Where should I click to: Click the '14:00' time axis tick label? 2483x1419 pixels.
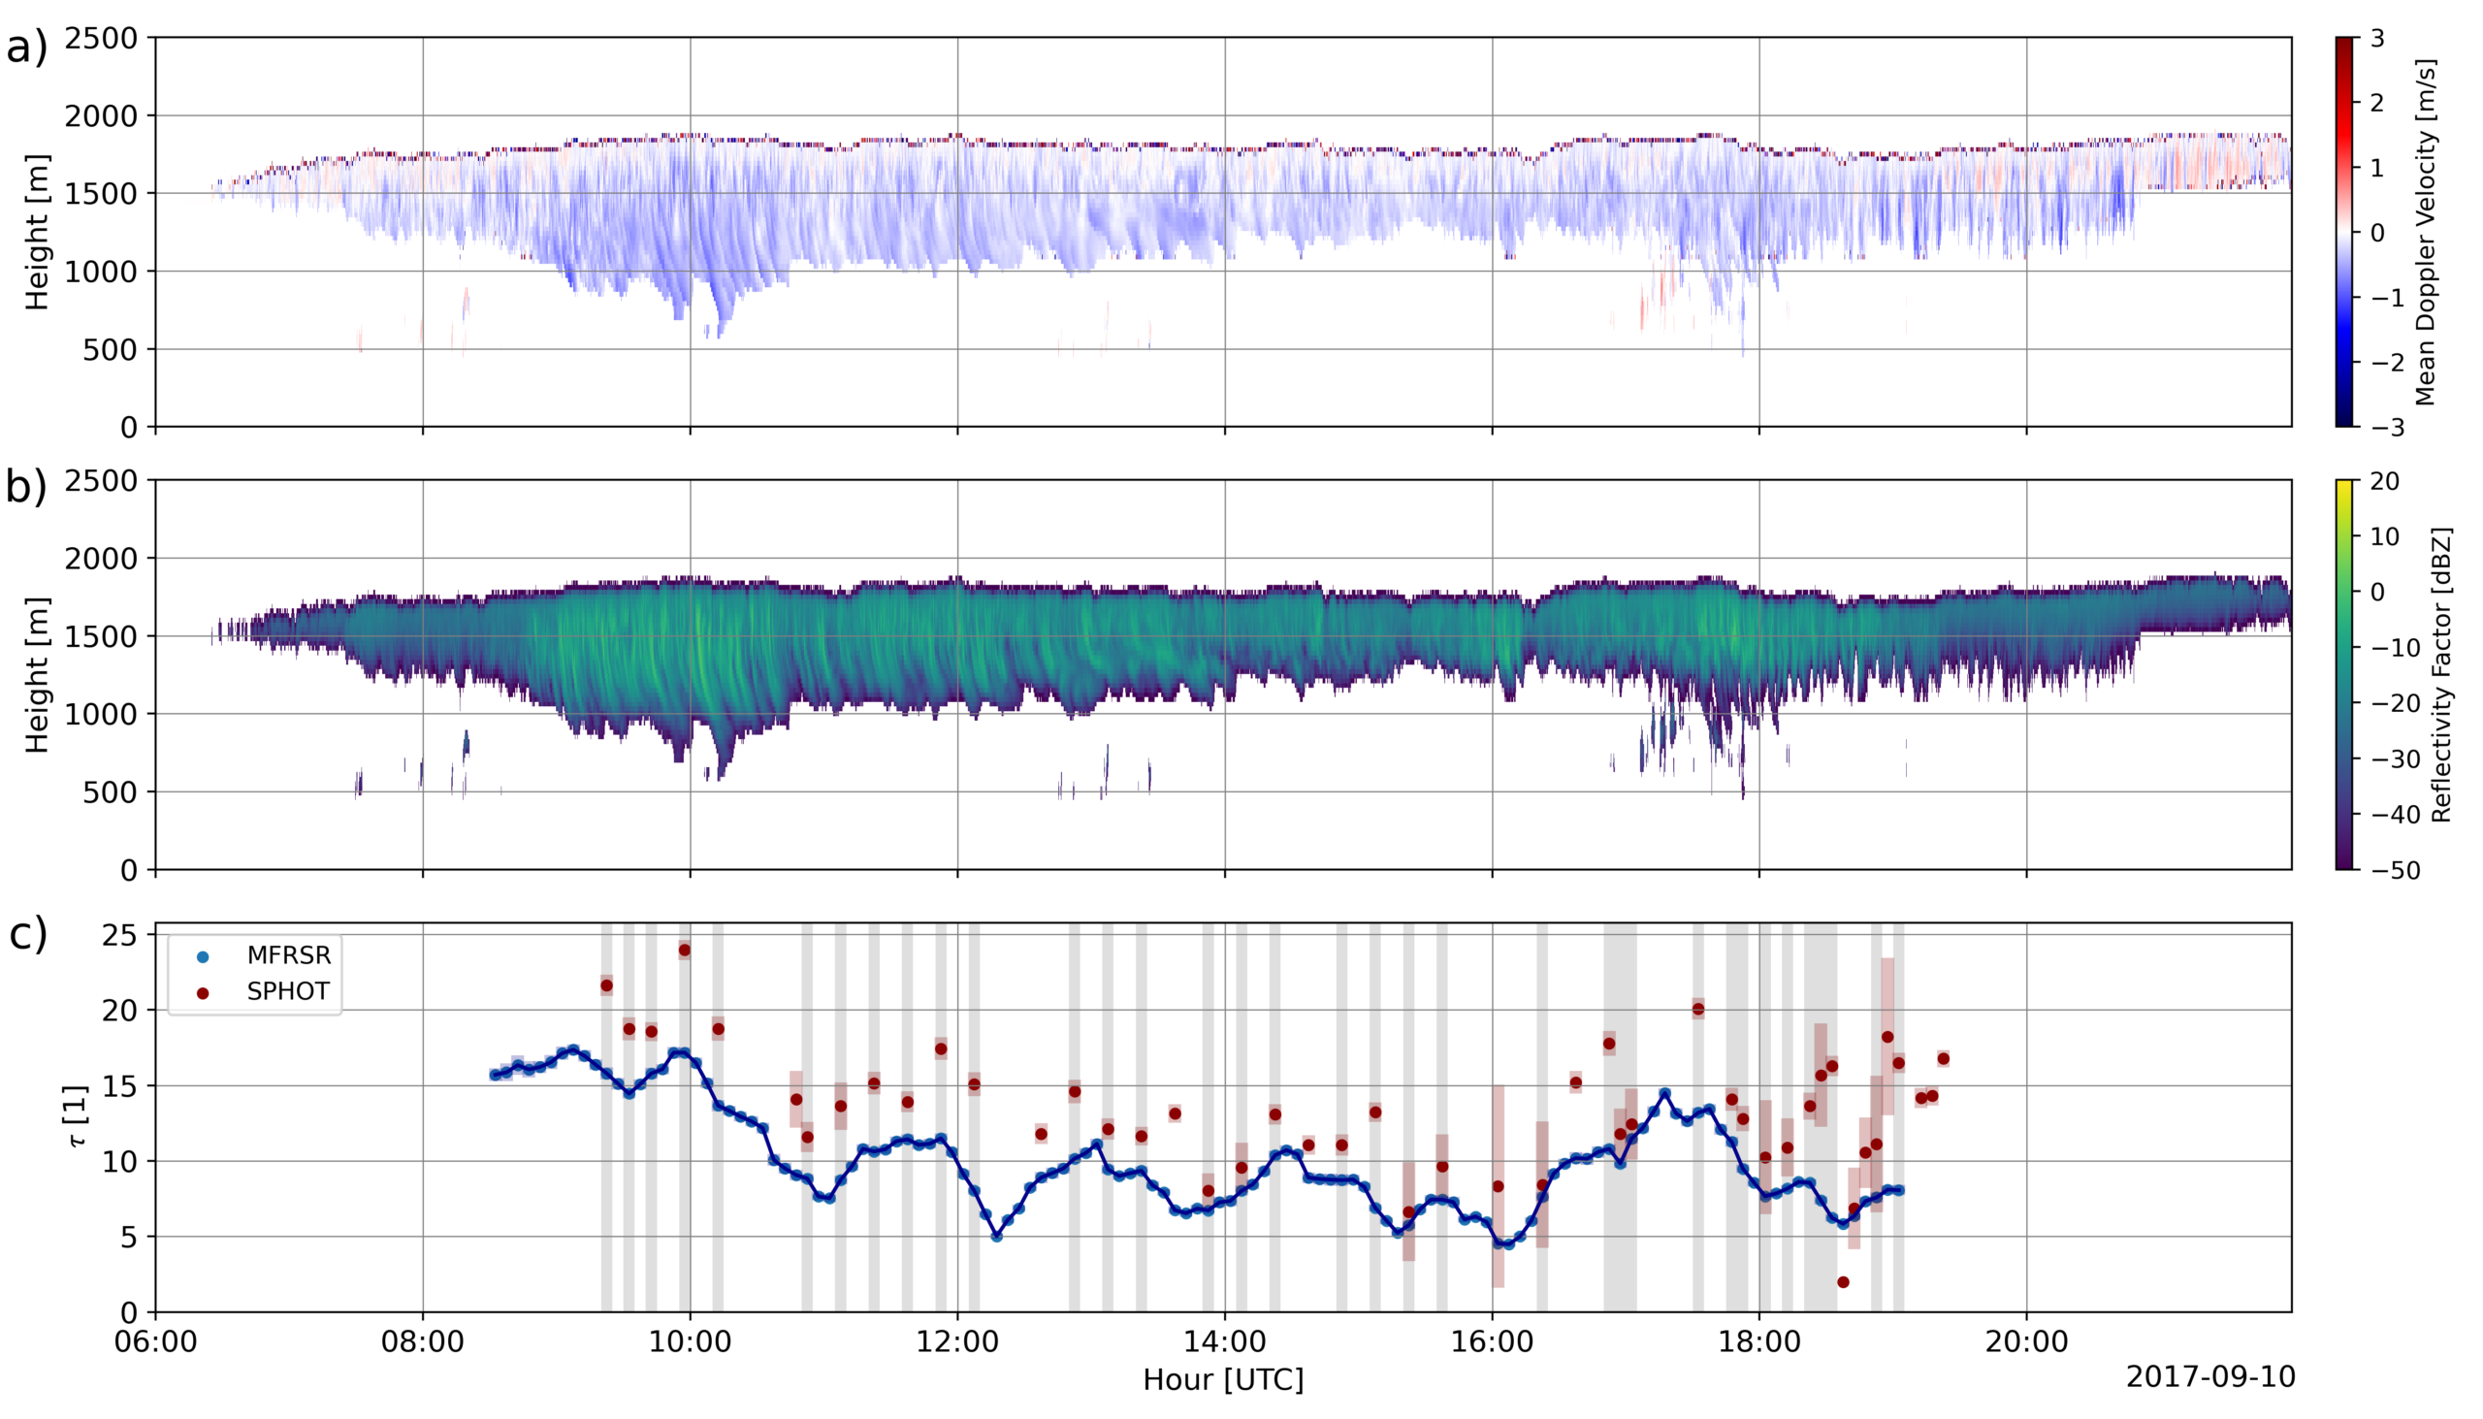[1225, 1342]
